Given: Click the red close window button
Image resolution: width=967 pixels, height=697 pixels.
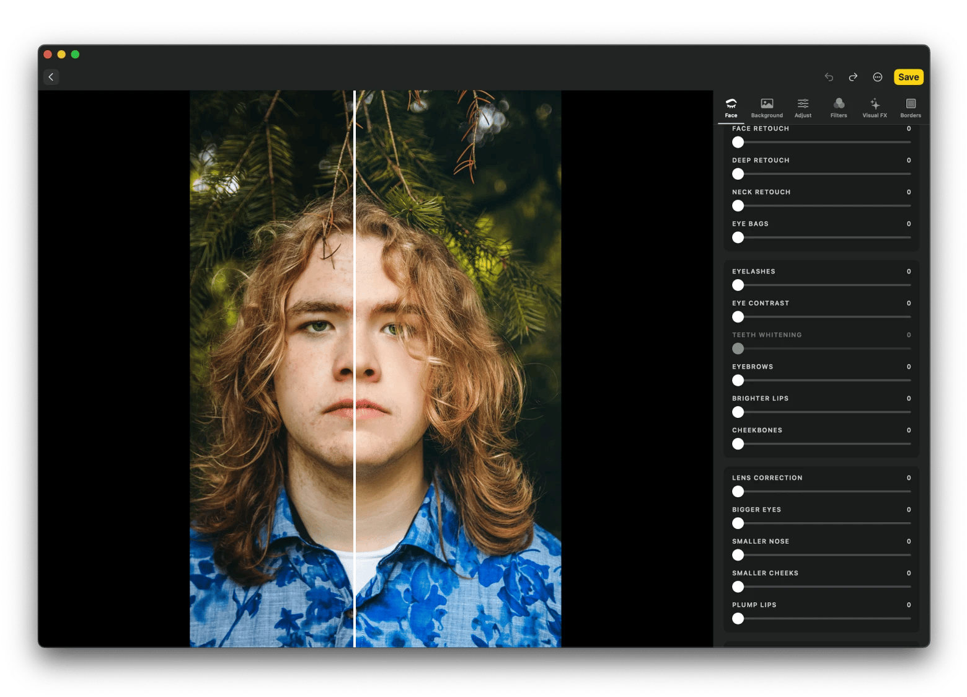Looking at the screenshot, I should (x=48, y=55).
